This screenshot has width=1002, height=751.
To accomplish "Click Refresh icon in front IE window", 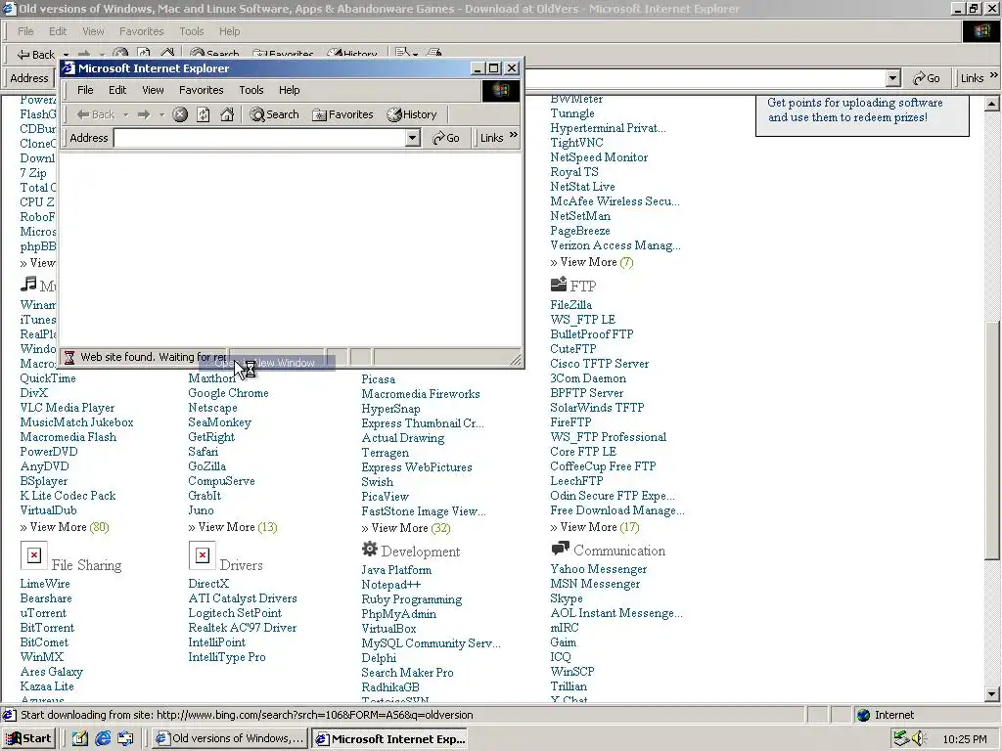I will [x=204, y=114].
